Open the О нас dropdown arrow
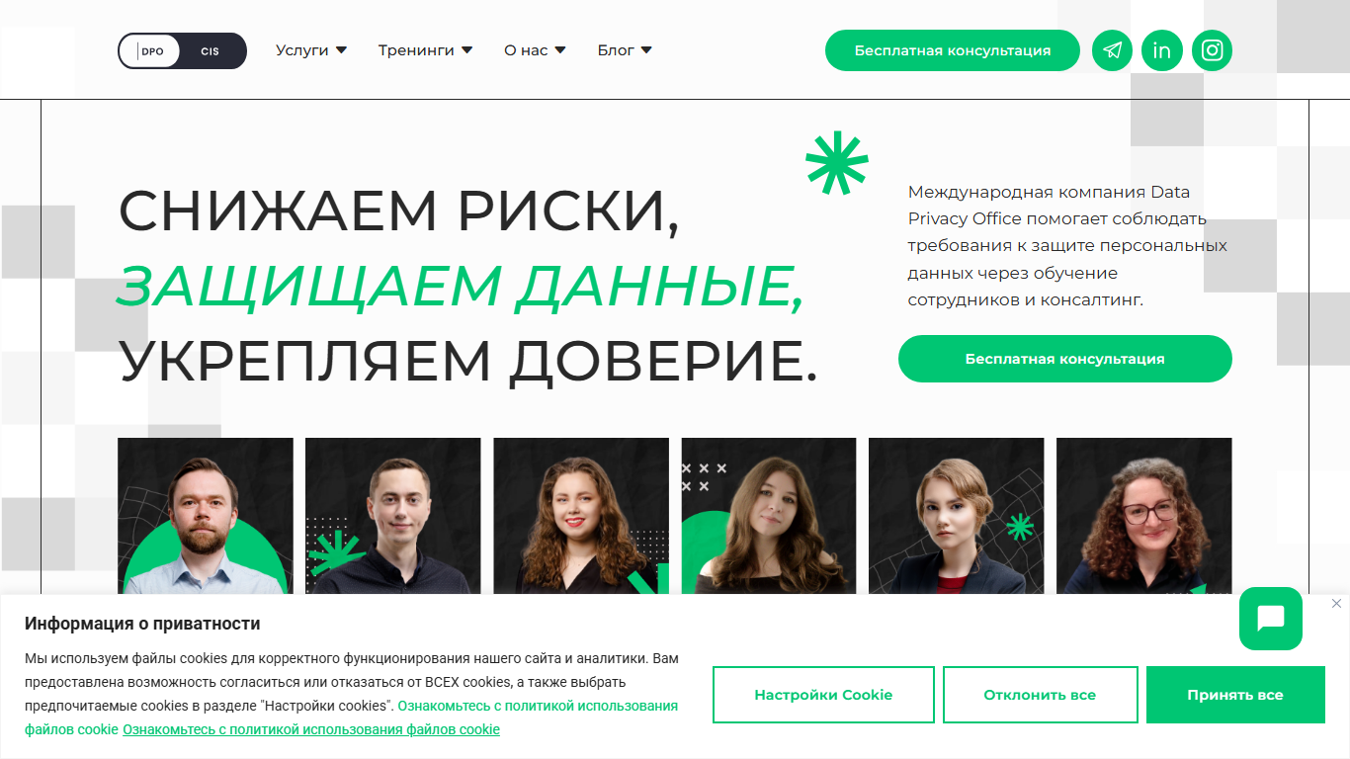Screen dimensions: 1350x759 [x=560, y=50]
